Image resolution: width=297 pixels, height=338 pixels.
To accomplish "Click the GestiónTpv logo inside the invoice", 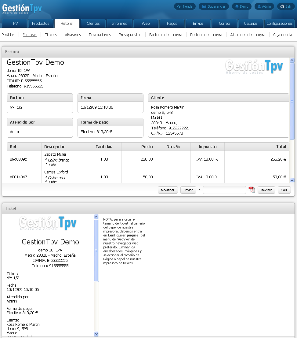I will tap(254, 66).
